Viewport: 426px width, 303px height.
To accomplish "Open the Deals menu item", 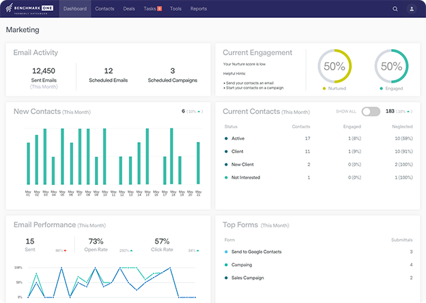I will tap(129, 9).
